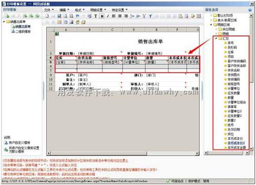256x185 pixels.
Task: Expand the 表头/表尾区域 folder
Action: tap(211, 20)
